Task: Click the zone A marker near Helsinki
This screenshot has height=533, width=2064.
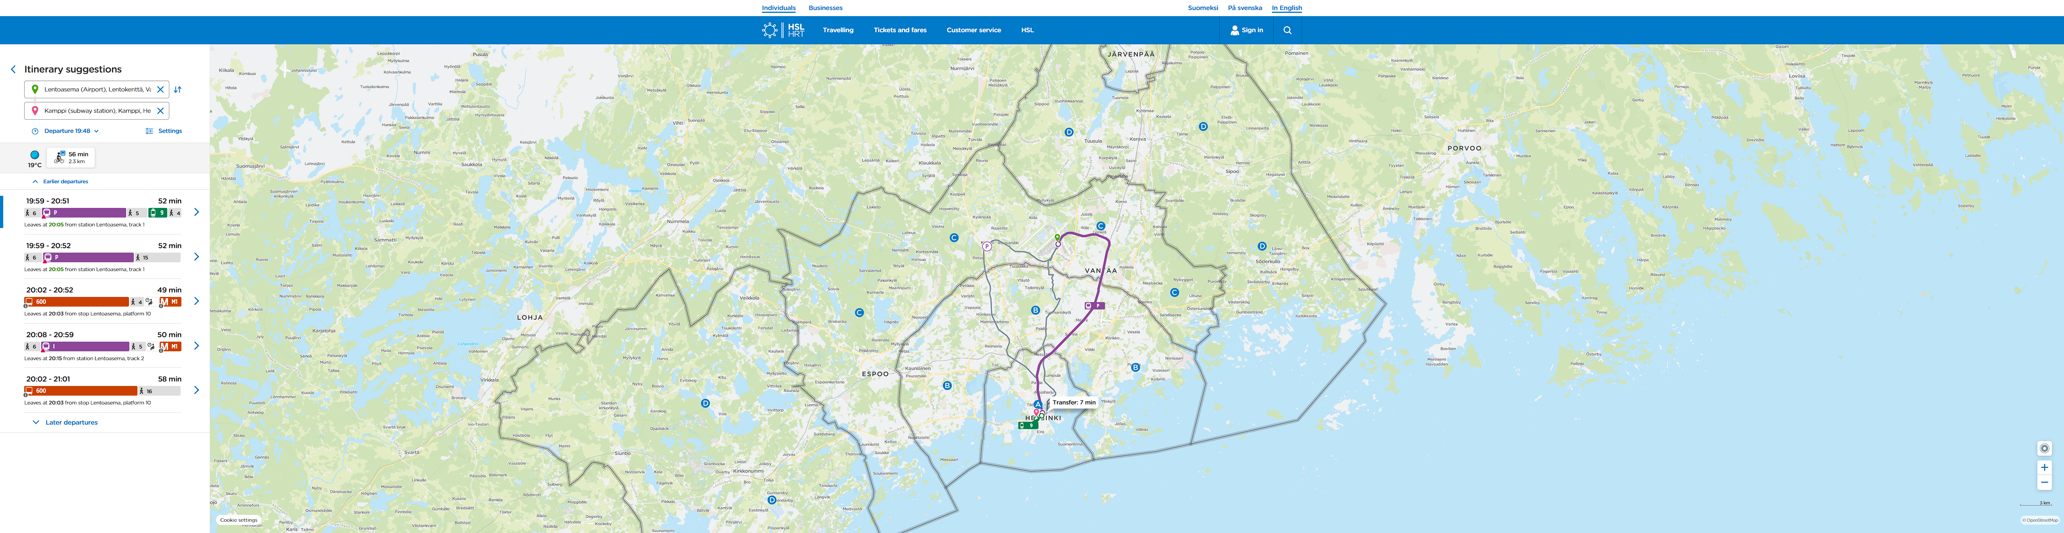Action: tap(1038, 405)
